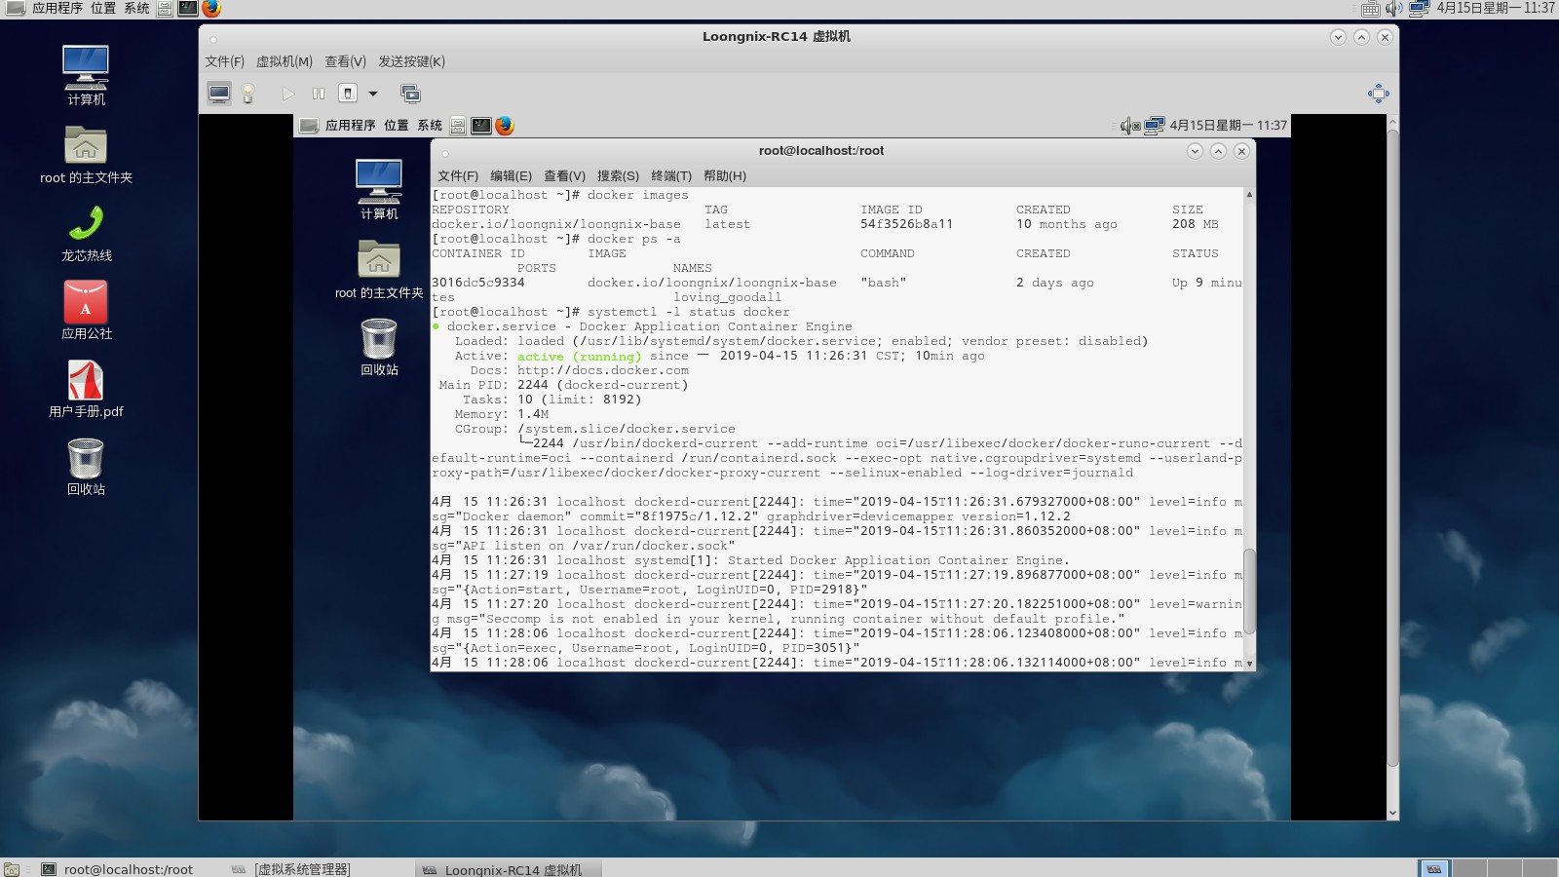Open host volume control tray icon

1394,9
